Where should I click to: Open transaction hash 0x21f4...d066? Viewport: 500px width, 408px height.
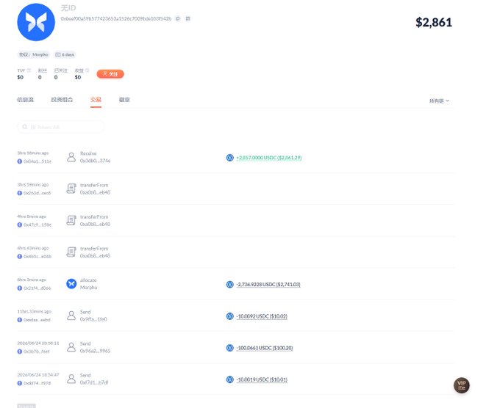(37, 288)
